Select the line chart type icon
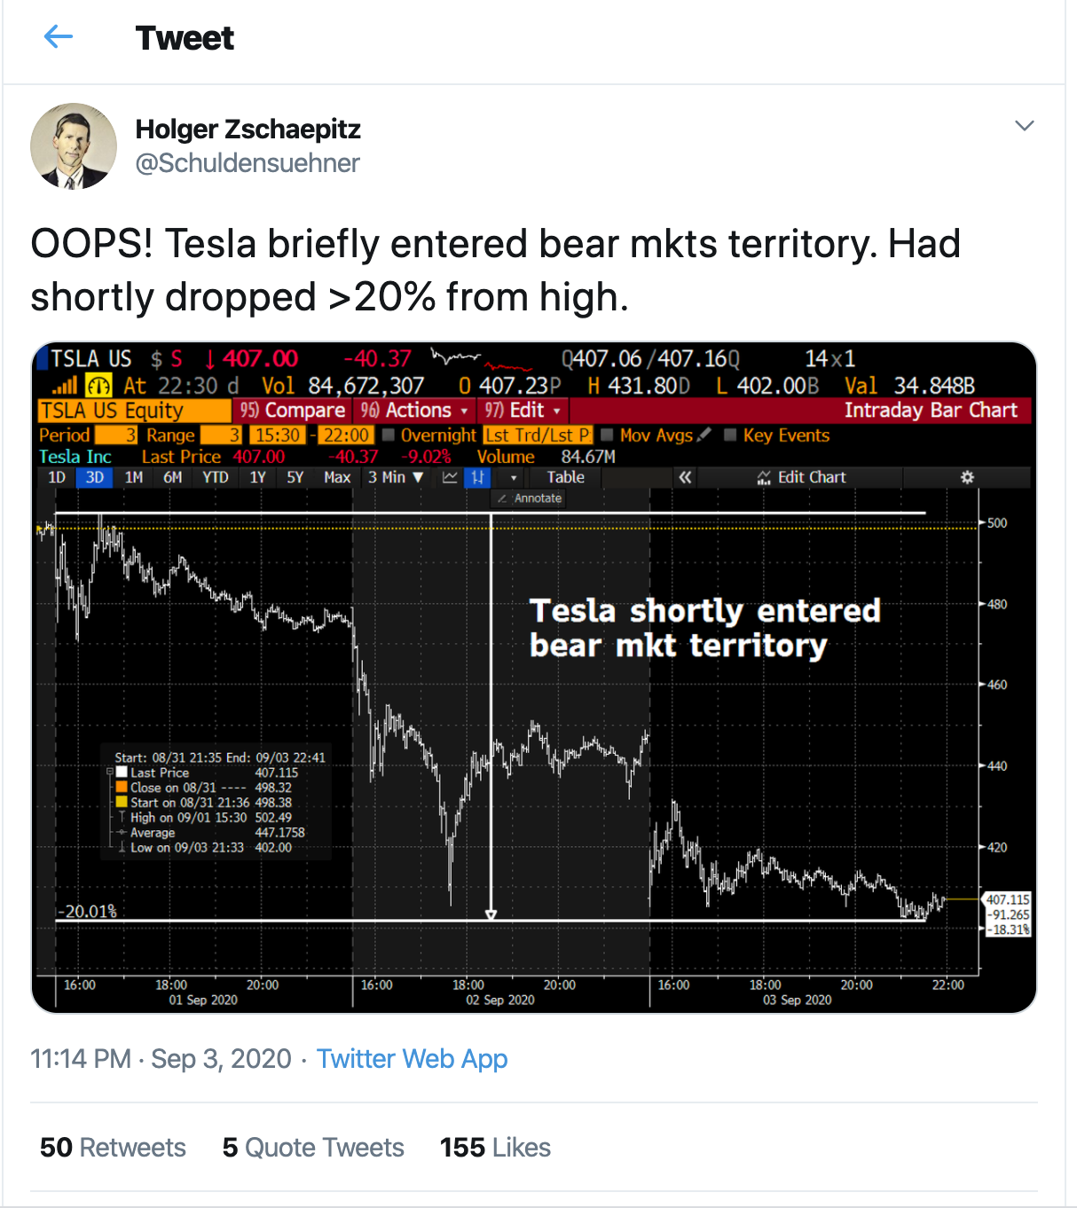This screenshot has width=1077, height=1208. pyautogui.click(x=451, y=477)
